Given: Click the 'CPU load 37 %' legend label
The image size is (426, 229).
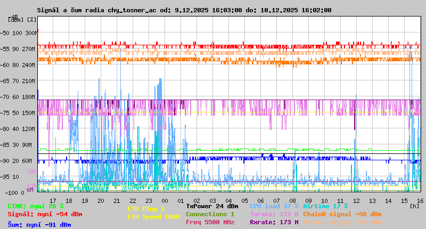Looking at the screenshot, I should 274,206.
